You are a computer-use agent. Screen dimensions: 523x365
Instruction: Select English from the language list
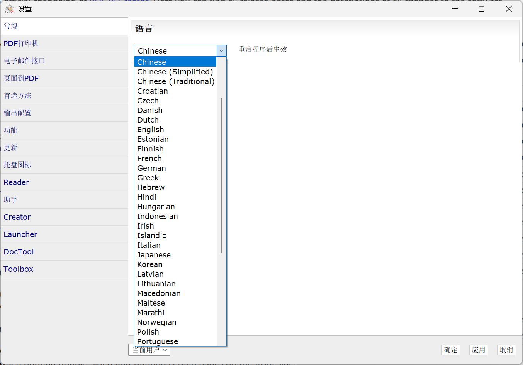coord(151,130)
